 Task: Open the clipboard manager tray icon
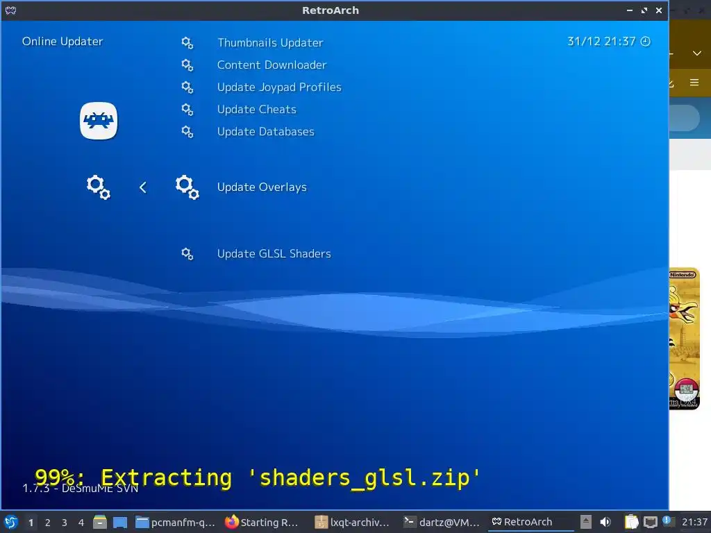pos(631,522)
